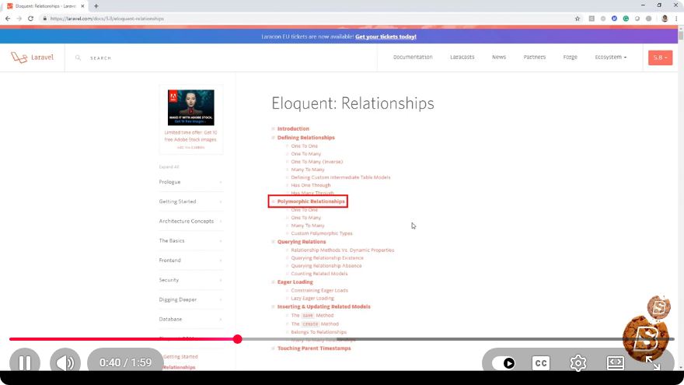Click 'One To Many (Inverse)' link
The image size is (684, 385).
click(316, 162)
